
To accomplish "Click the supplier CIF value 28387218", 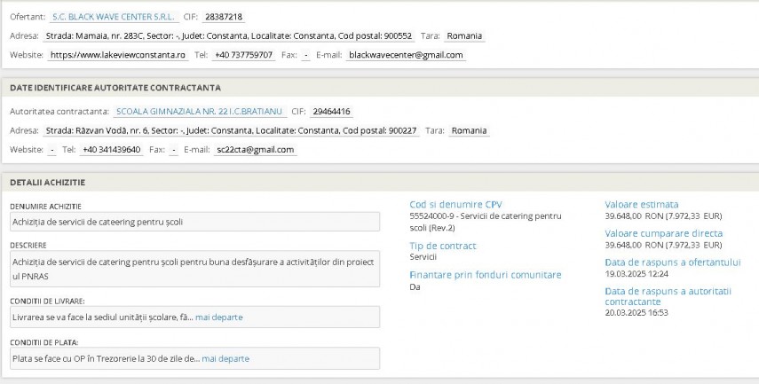I will click(x=225, y=17).
